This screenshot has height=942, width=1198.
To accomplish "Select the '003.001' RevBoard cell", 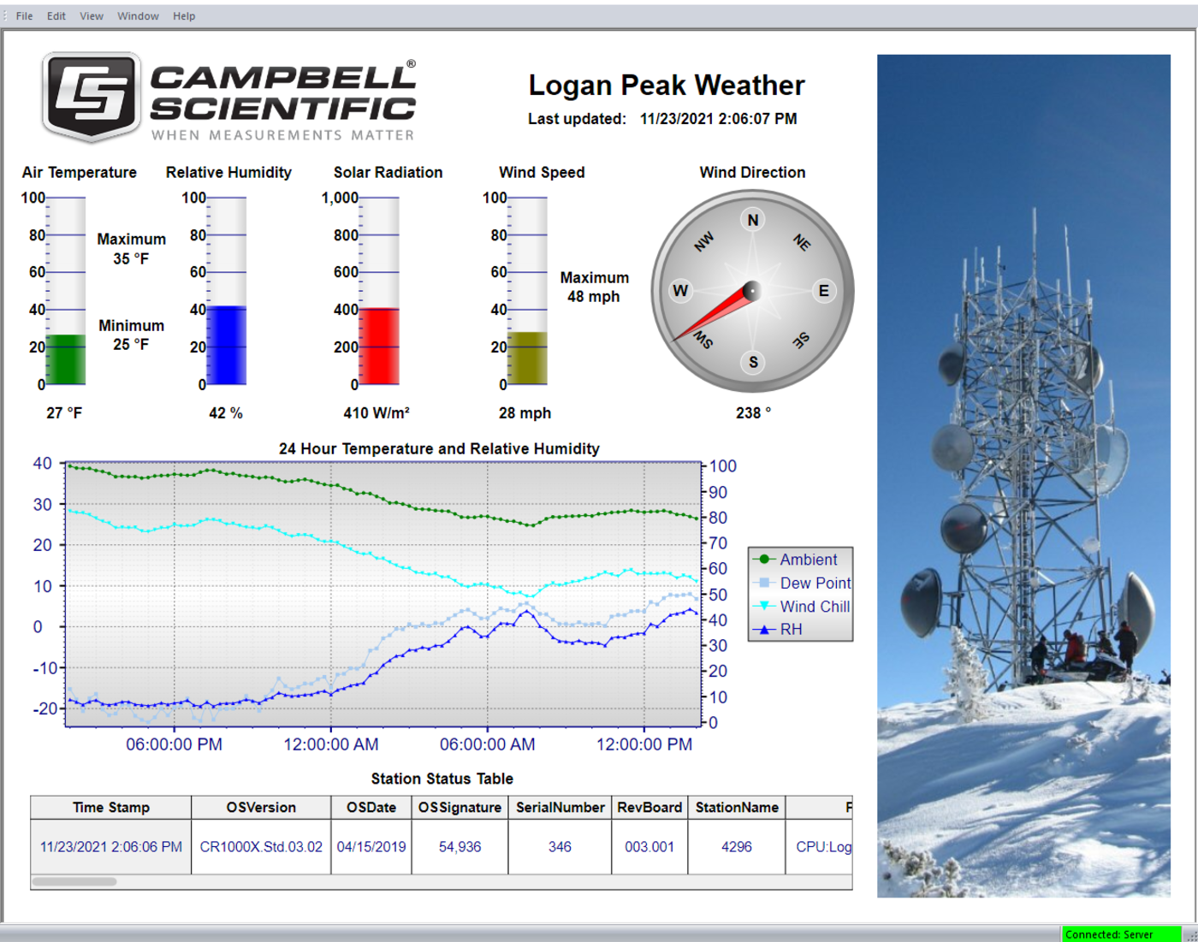I will pos(649,847).
